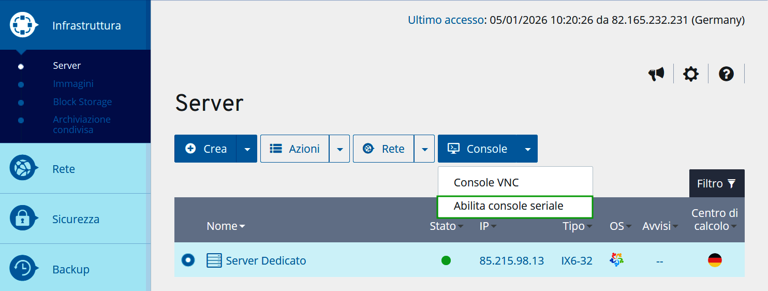Open the Server Dedicato link
The height and width of the screenshot is (291, 768).
coord(265,260)
